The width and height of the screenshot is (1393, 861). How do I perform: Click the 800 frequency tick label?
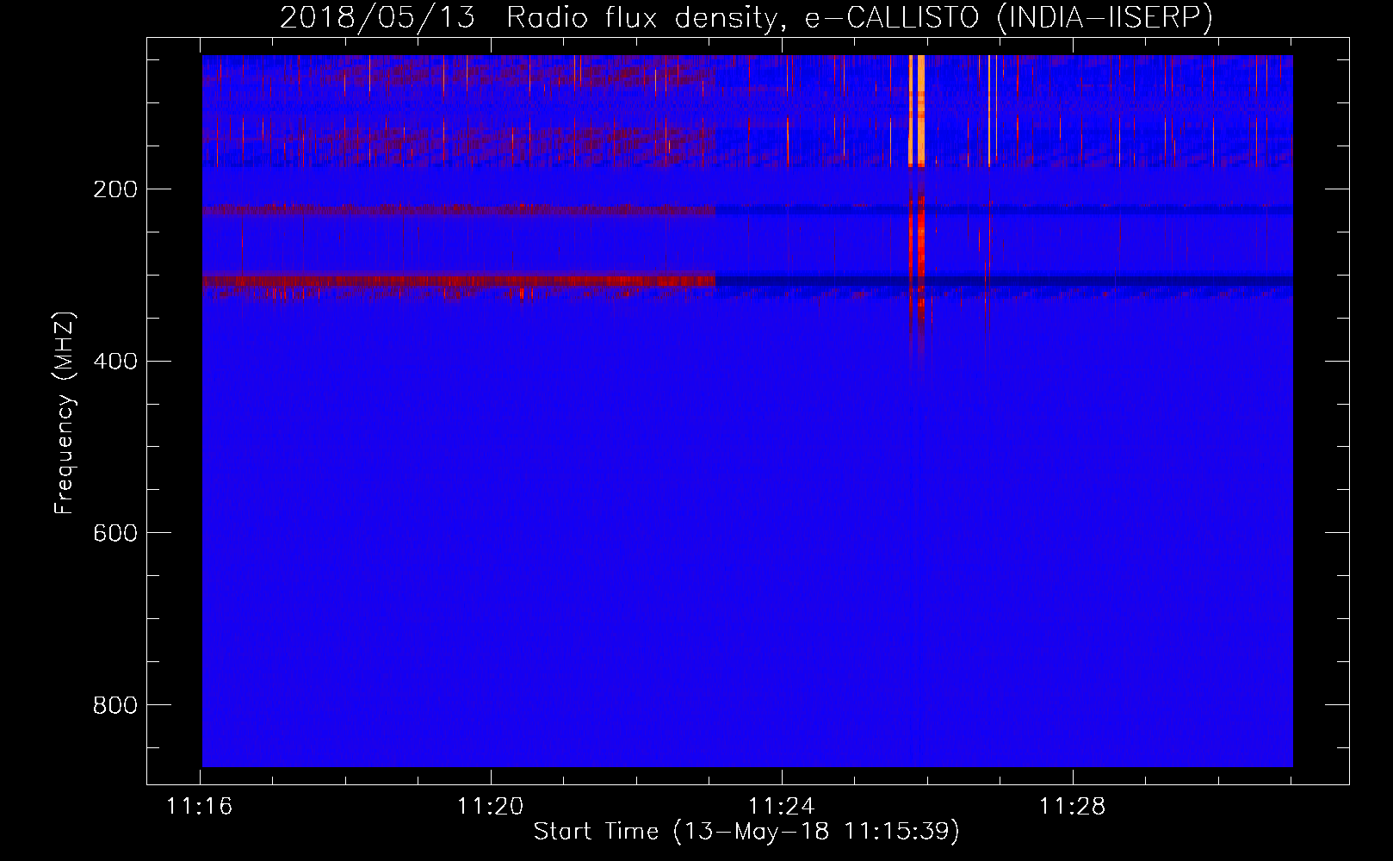[x=115, y=706]
